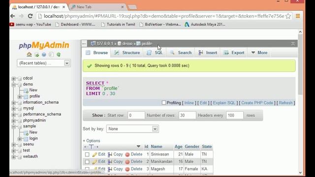Open the Recent tables dropdown
Image resolution: width=315 pixels, height=177 pixels.
pyautogui.click(x=44, y=63)
